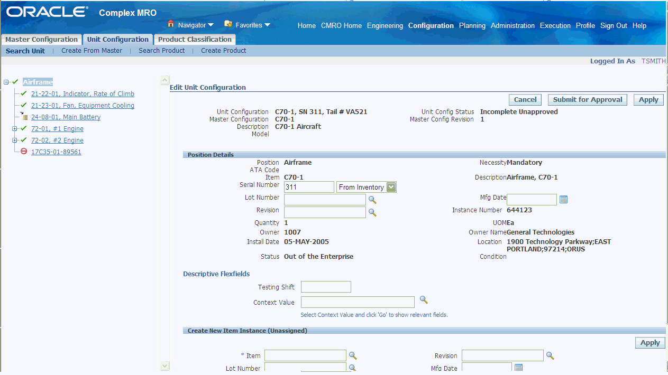Open the Profile link
Screen dimensions: 668x375
pos(585,25)
